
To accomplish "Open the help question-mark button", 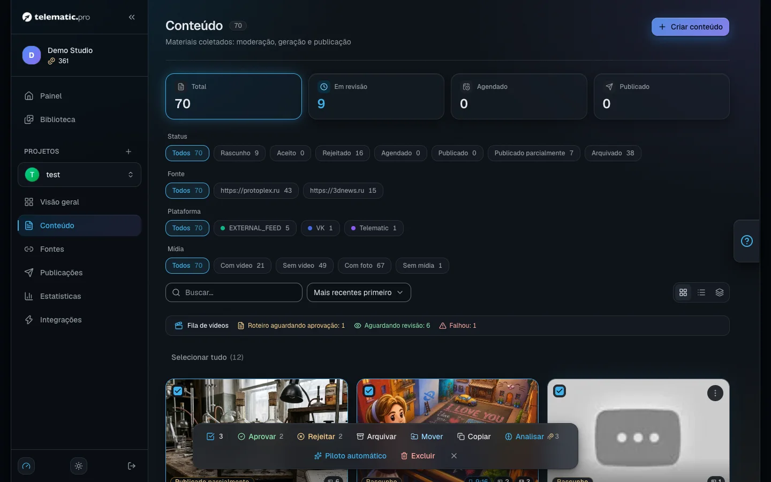I will click(747, 241).
